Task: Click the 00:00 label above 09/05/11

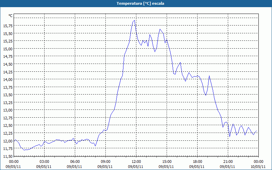Action: (14, 161)
